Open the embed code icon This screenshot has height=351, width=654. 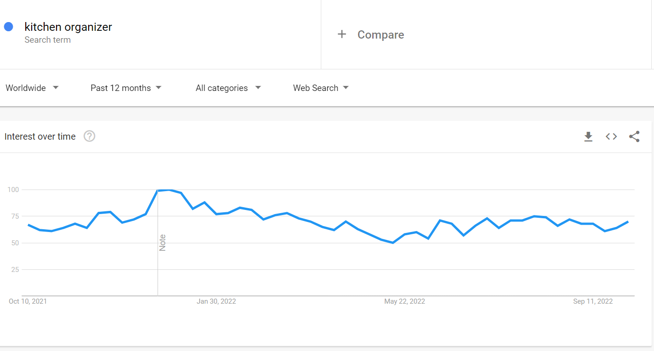[611, 136]
